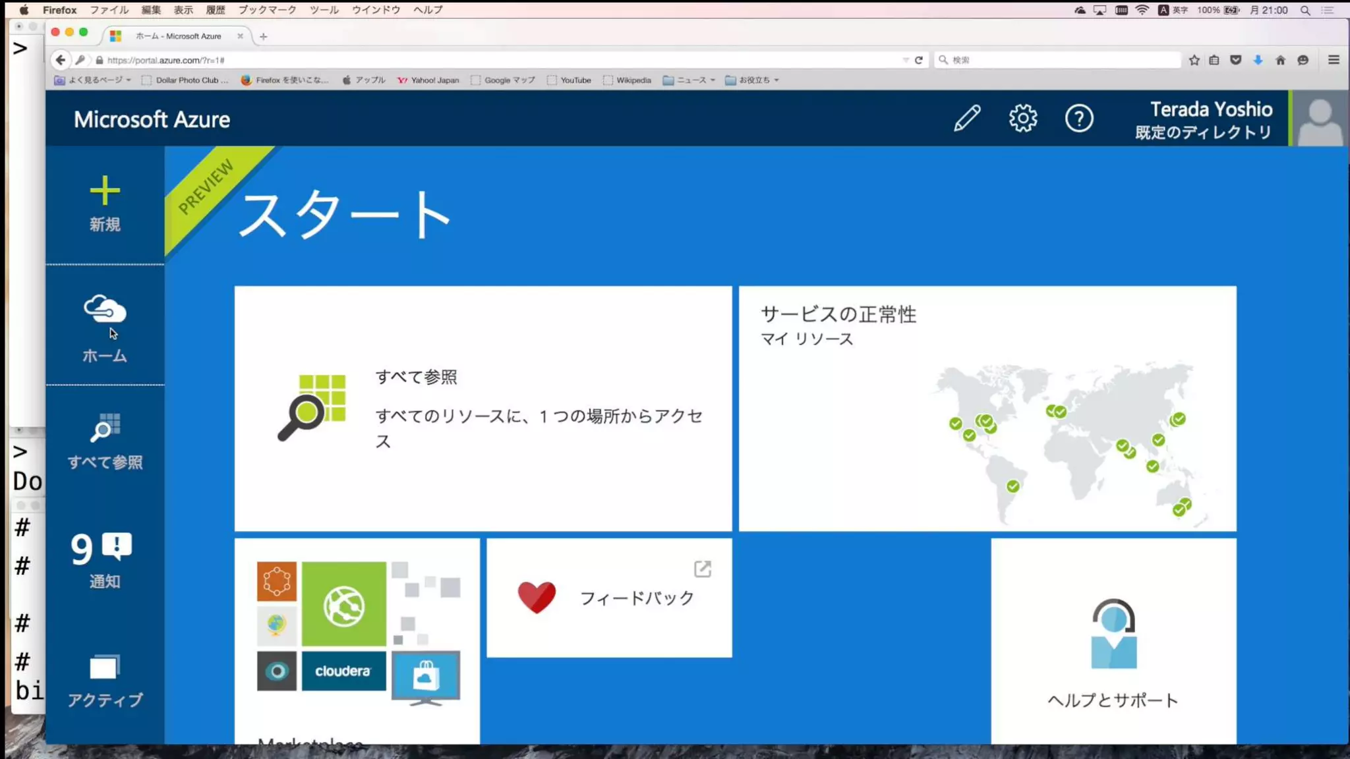Click the help question mark icon
The height and width of the screenshot is (759, 1350).
click(1079, 119)
